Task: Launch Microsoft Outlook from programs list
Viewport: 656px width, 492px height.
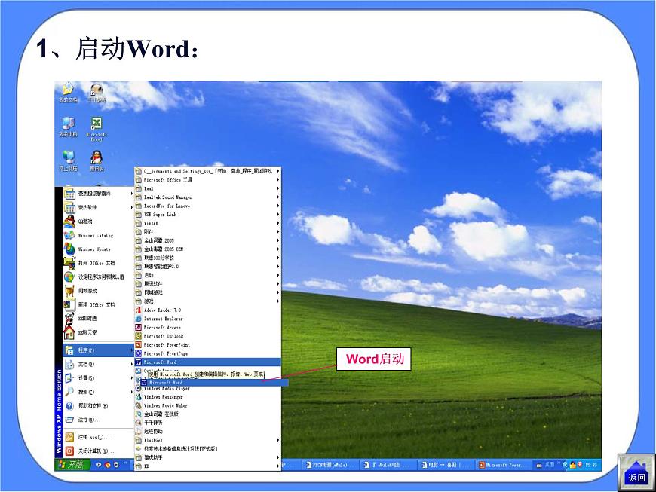Action: (x=207, y=336)
